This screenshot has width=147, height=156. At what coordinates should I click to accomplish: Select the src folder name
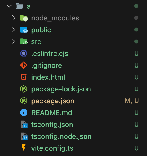(36, 42)
